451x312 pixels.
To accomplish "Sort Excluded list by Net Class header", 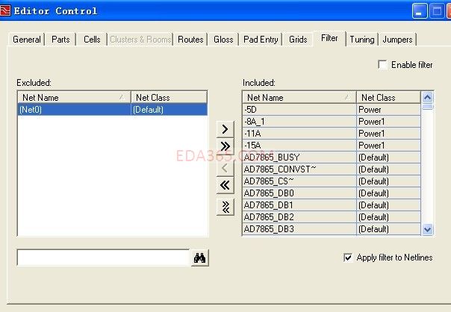I will point(169,98).
